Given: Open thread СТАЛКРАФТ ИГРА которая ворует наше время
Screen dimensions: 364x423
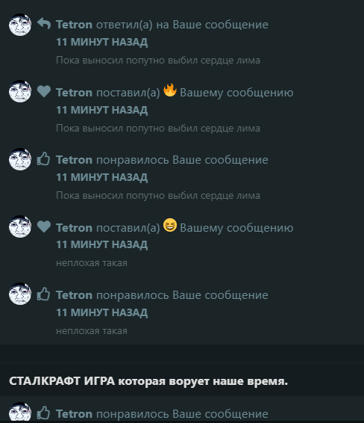Looking at the screenshot, I should pyautogui.click(x=148, y=381).
